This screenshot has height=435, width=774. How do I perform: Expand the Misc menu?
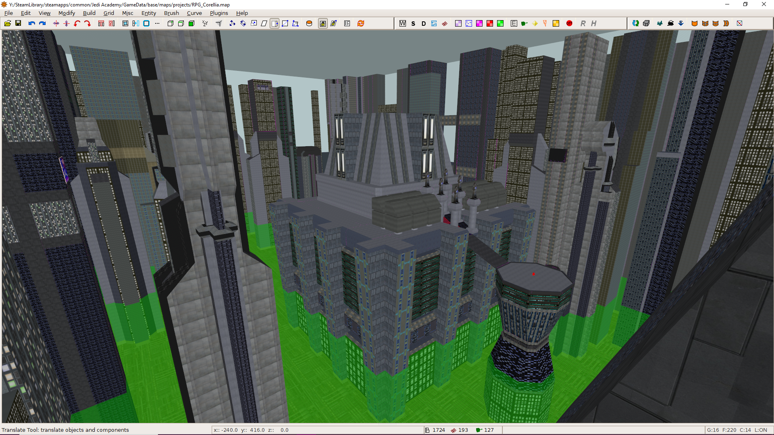127,13
